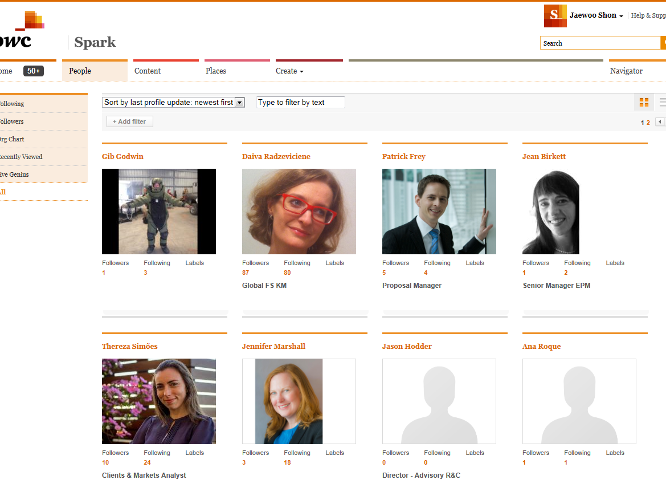Open Patrick Frey's profile name link
Image resolution: width=666 pixels, height=500 pixels.
[x=403, y=156]
